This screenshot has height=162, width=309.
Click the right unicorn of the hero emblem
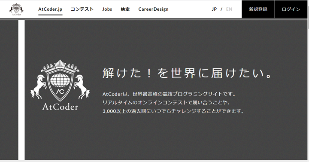coord(82,87)
